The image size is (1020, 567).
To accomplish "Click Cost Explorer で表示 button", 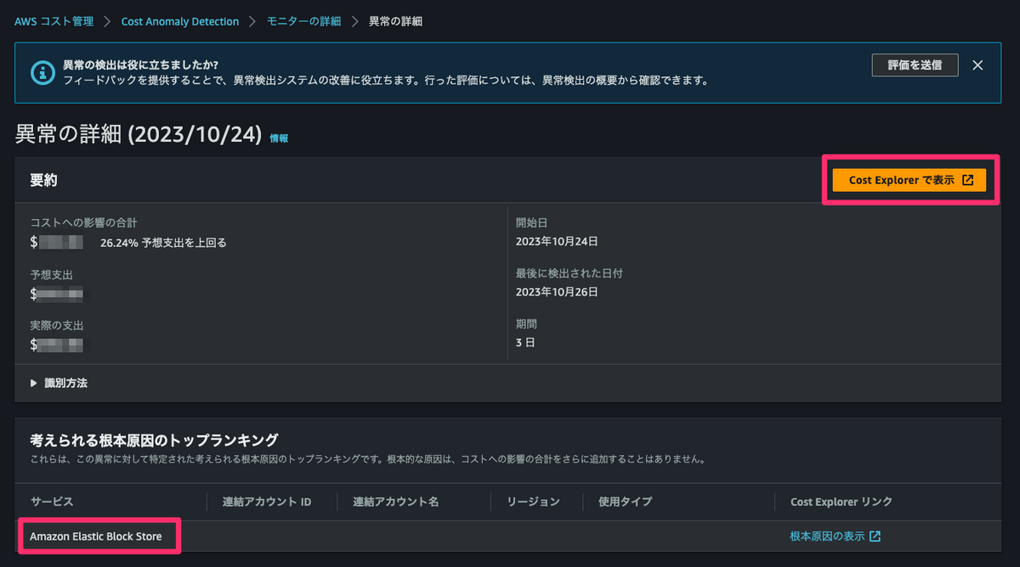I will tap(910, 180).
